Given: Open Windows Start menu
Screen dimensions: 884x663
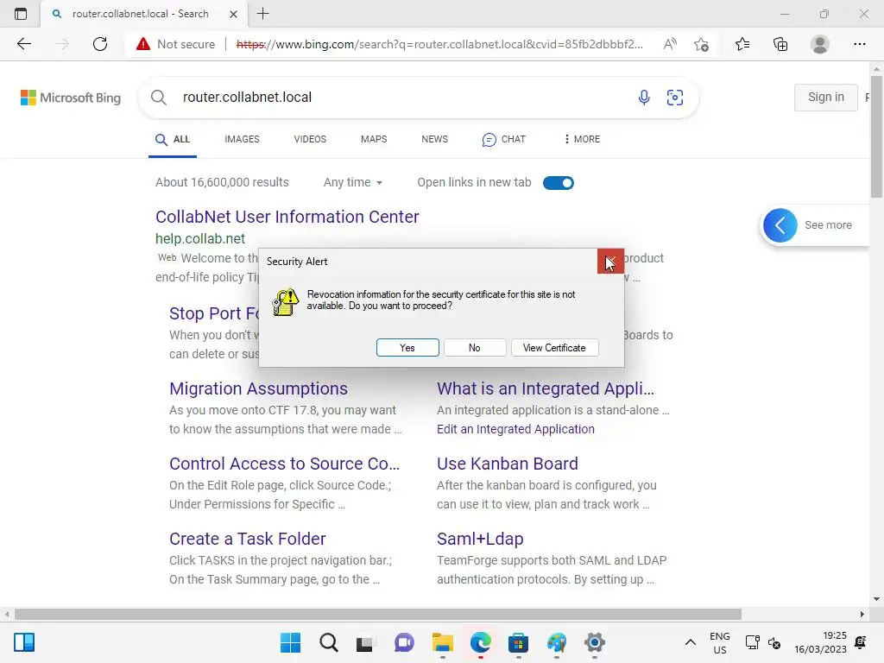Looking at the screenshot, I should pos(290,642).
